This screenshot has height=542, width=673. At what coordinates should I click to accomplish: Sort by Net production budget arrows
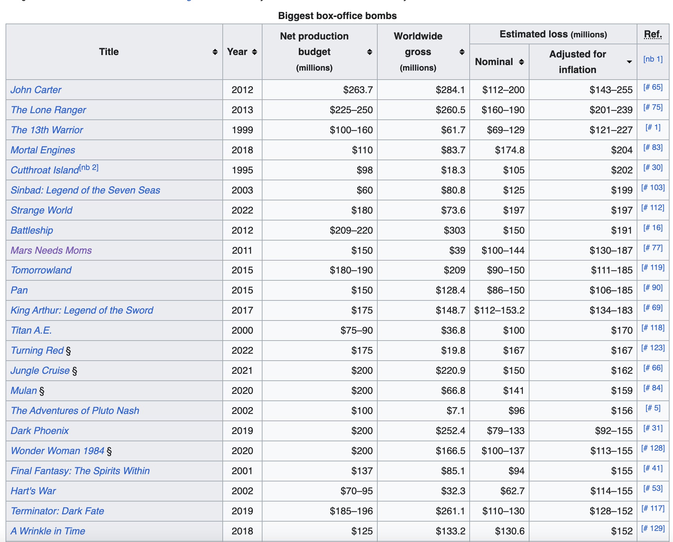coord(369,52)
